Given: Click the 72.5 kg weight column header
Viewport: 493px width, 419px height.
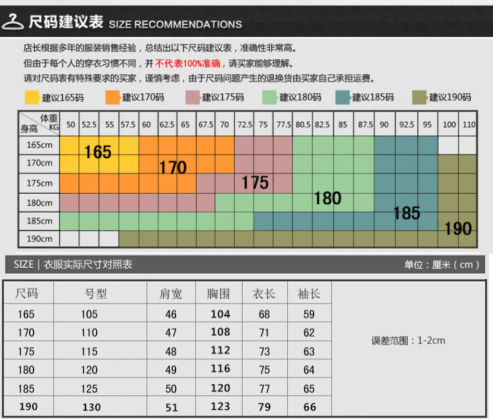Looking at the screenshot, I should pyautogui.click(x=245, y=124).
